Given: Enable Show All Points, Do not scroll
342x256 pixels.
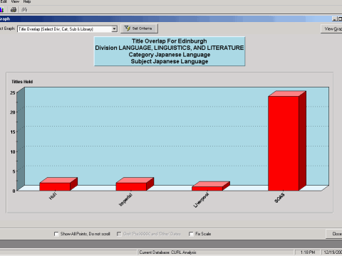Looking at the screenshot, I should [x=56, y=234].
